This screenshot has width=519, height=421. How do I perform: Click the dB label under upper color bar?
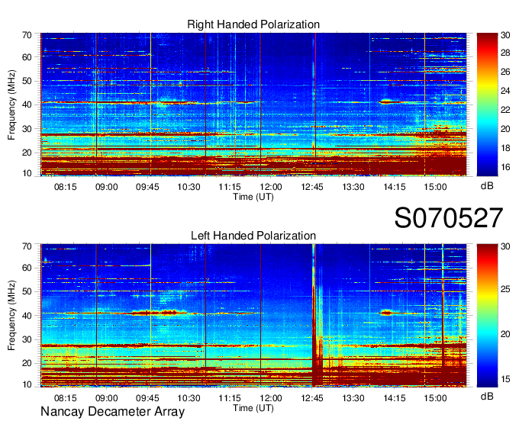click(x=487, y=186)
